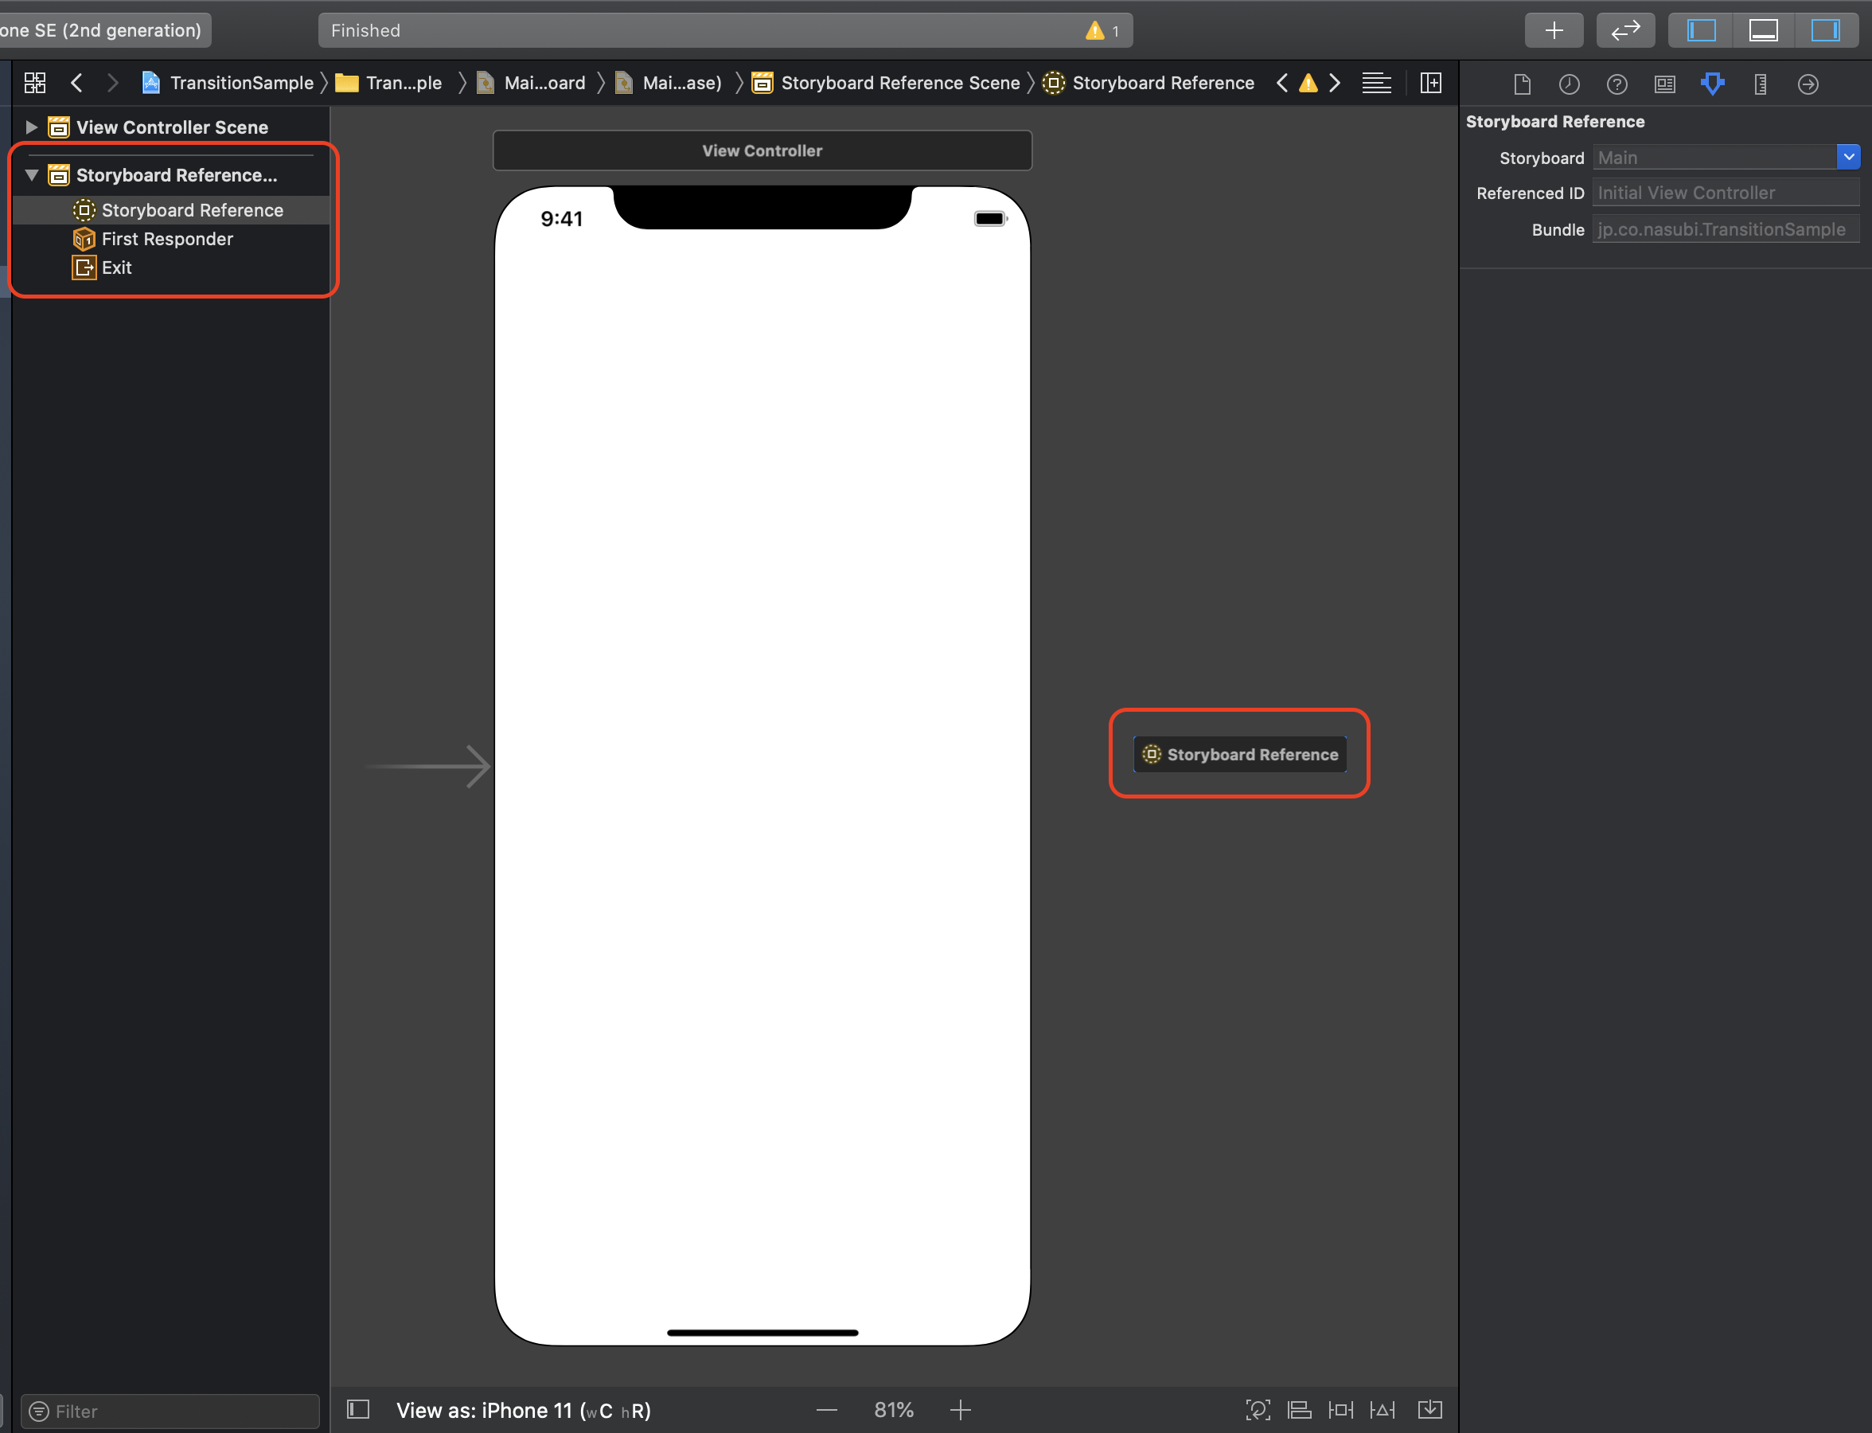Open the Connections inspector tab
The height and width of the screenshot is (1433, 1872).
tap(1808, 84)
